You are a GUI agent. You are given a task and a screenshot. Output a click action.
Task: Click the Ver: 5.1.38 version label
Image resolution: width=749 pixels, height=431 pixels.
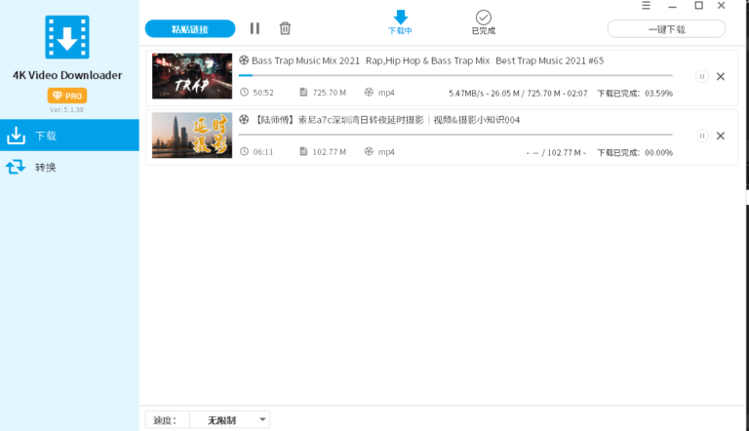click(x=67, y=110)
